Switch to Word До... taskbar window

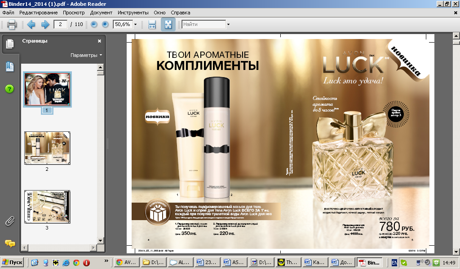pos(342,262)
